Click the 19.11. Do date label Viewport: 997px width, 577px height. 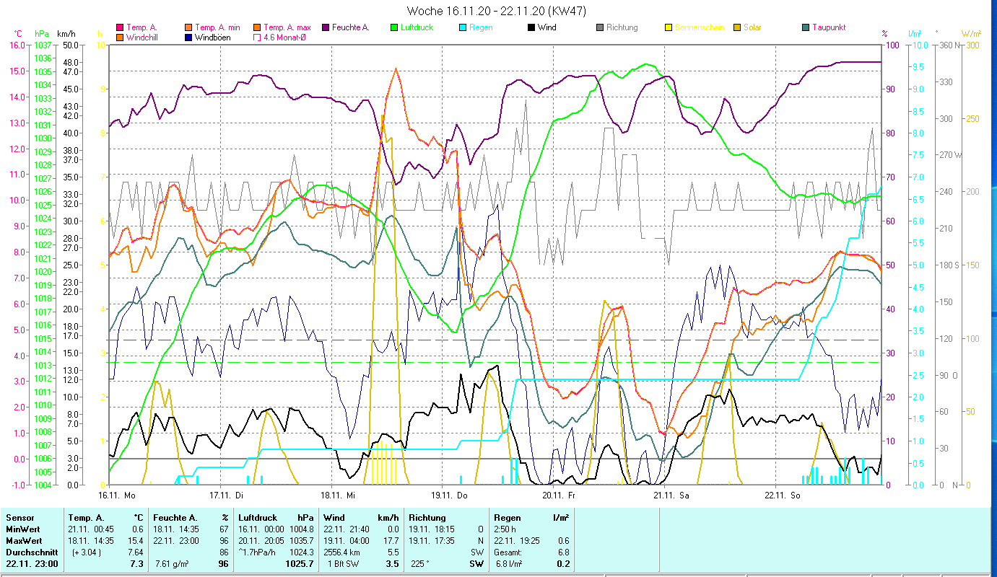click(x=449, y=495)
